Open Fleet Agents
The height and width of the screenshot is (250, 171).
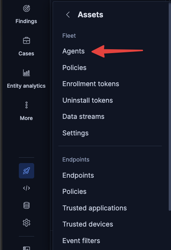click(73, 51)
